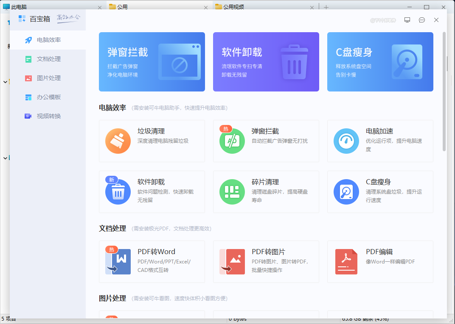Click the green 弹窗拦截 blocker icon

[x=232, y=141]
